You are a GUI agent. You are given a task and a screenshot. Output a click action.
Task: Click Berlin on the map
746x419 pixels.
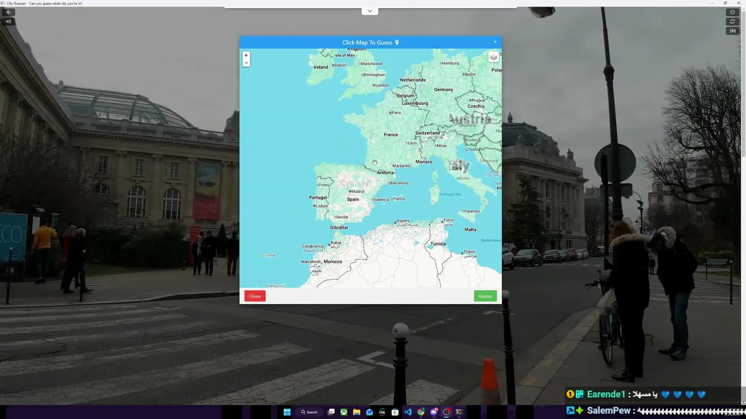click(469, 74)
